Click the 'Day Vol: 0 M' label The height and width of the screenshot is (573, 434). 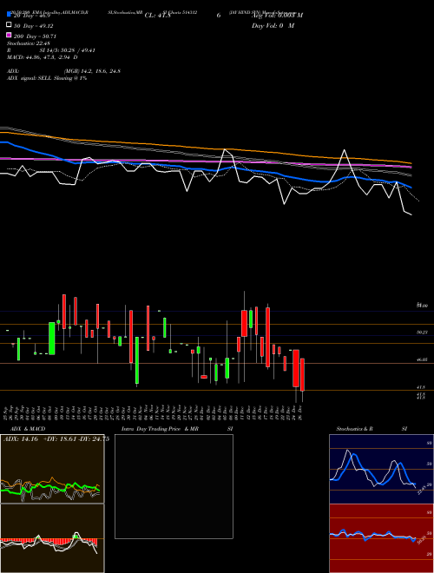(x=273, y=25)
